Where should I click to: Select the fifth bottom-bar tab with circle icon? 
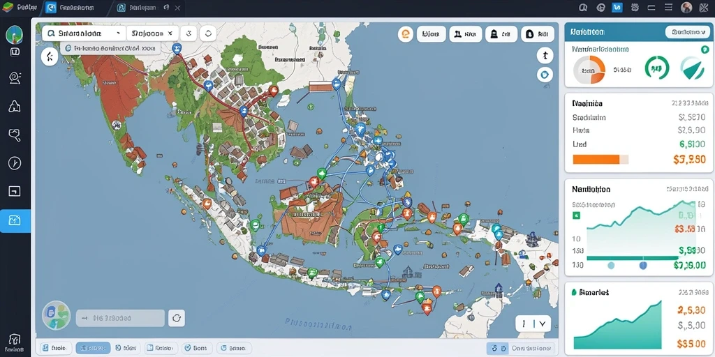(x=198, y=348)
